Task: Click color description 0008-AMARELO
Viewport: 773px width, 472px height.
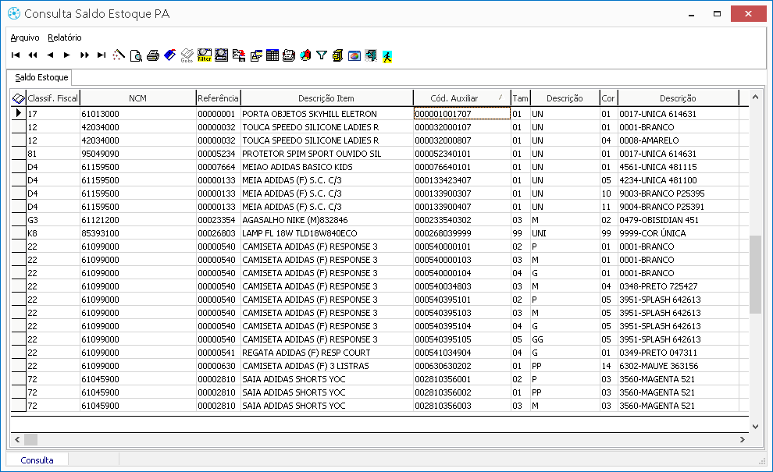Action: 679,140
